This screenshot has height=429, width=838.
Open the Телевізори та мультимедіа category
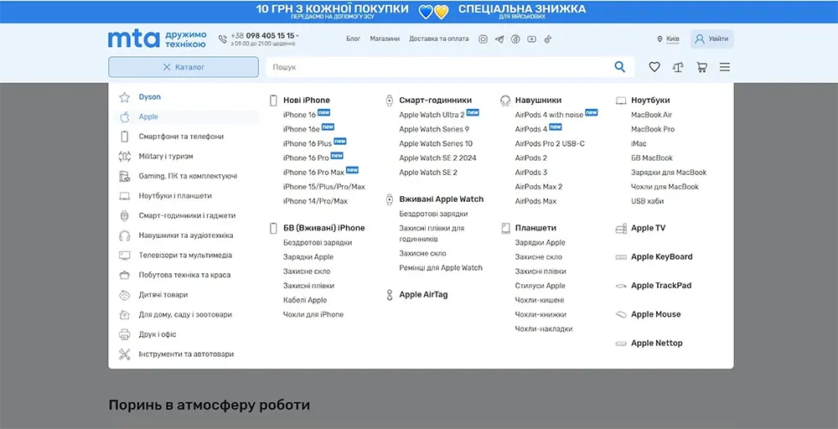click(x=185, y=256)
